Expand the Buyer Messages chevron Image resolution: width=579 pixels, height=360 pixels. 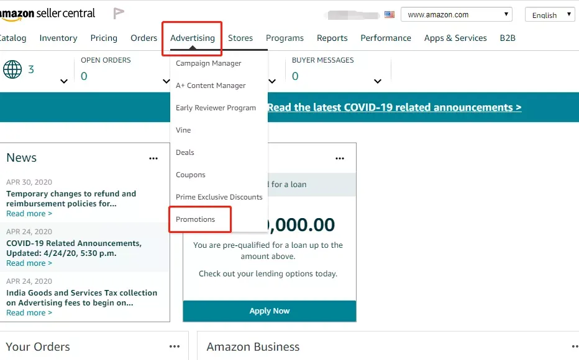(x=377, y=81)
